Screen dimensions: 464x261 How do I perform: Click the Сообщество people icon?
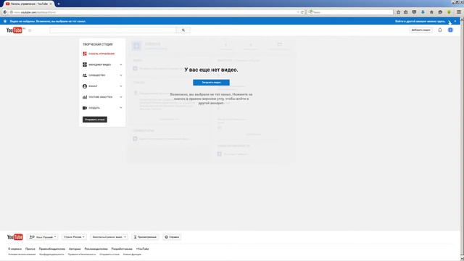pyautogui.click(x=85, y=75)
